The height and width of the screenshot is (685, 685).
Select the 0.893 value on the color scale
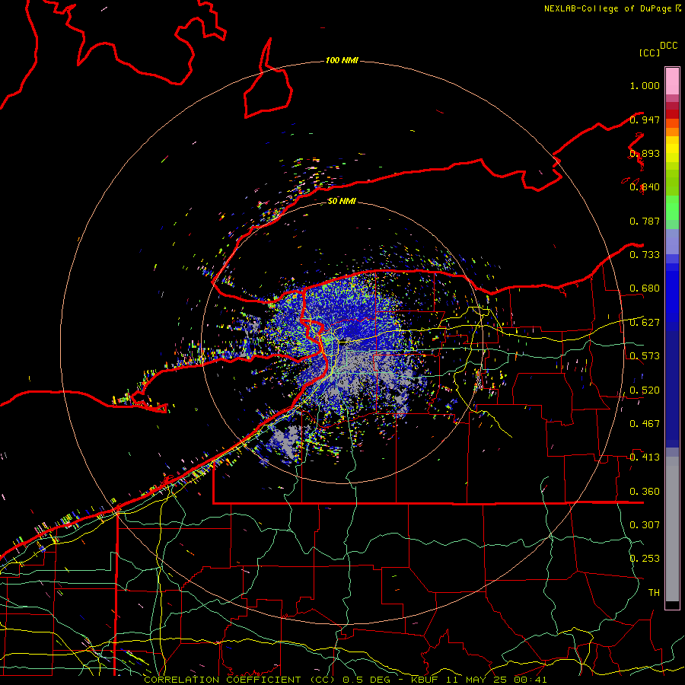(645, 153)
